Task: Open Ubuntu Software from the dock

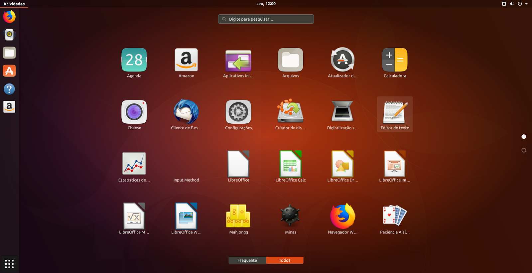Action: pyautogui.click(x=9, y=71)
